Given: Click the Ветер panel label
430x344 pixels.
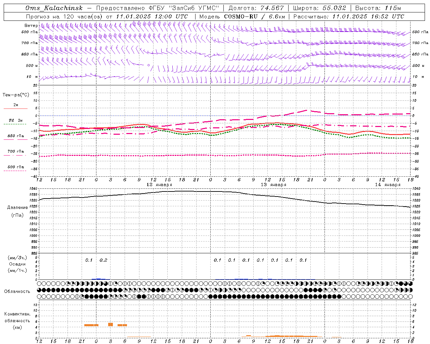Looking at the screenshot, I should [x=31, y=26].
